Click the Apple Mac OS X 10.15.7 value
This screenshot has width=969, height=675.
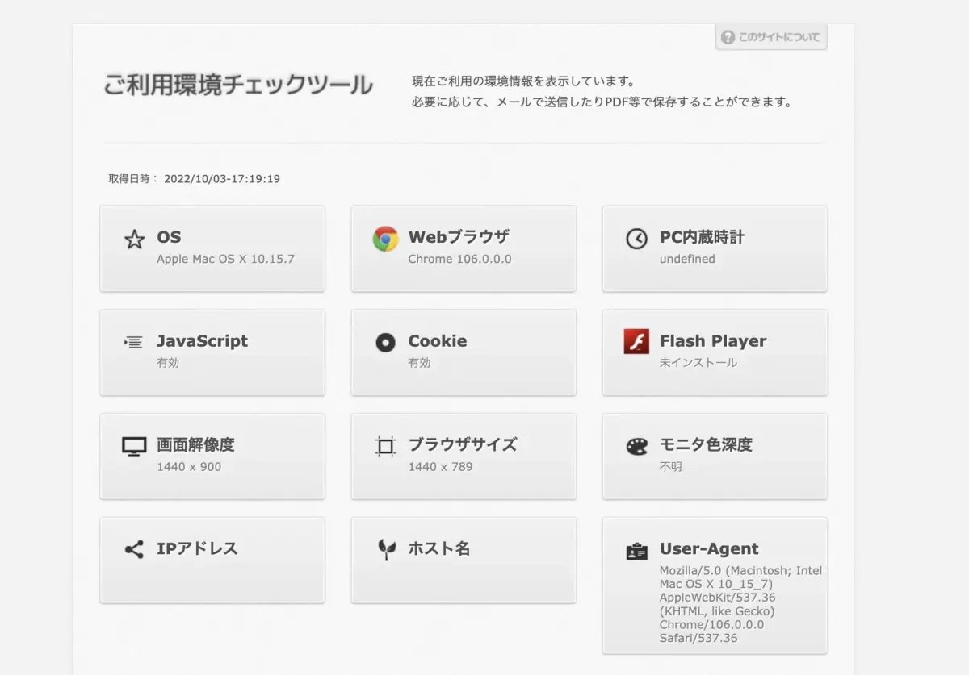pyautogui.click(x=225, y=259)
